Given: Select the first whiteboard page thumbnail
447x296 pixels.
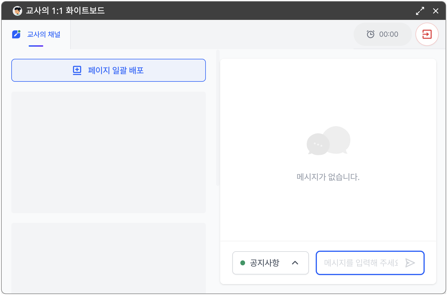Looking at the screenshot, I should point(109,152).
